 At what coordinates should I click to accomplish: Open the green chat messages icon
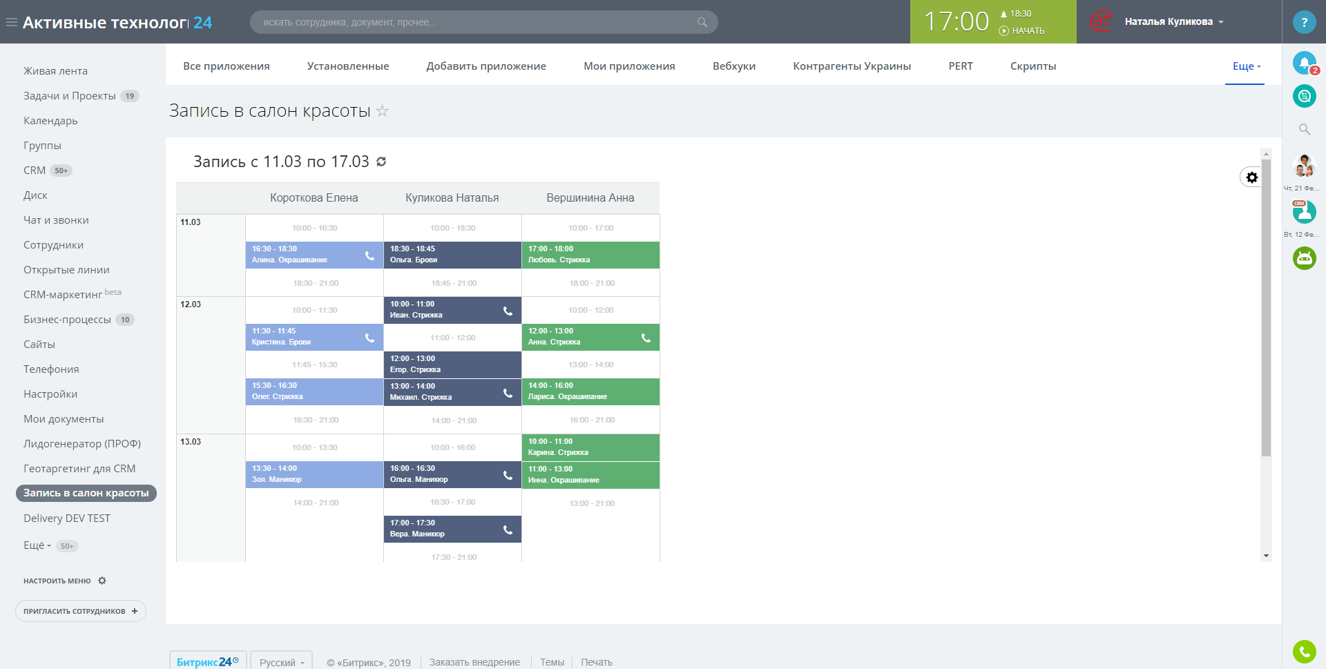(1304, 96)
